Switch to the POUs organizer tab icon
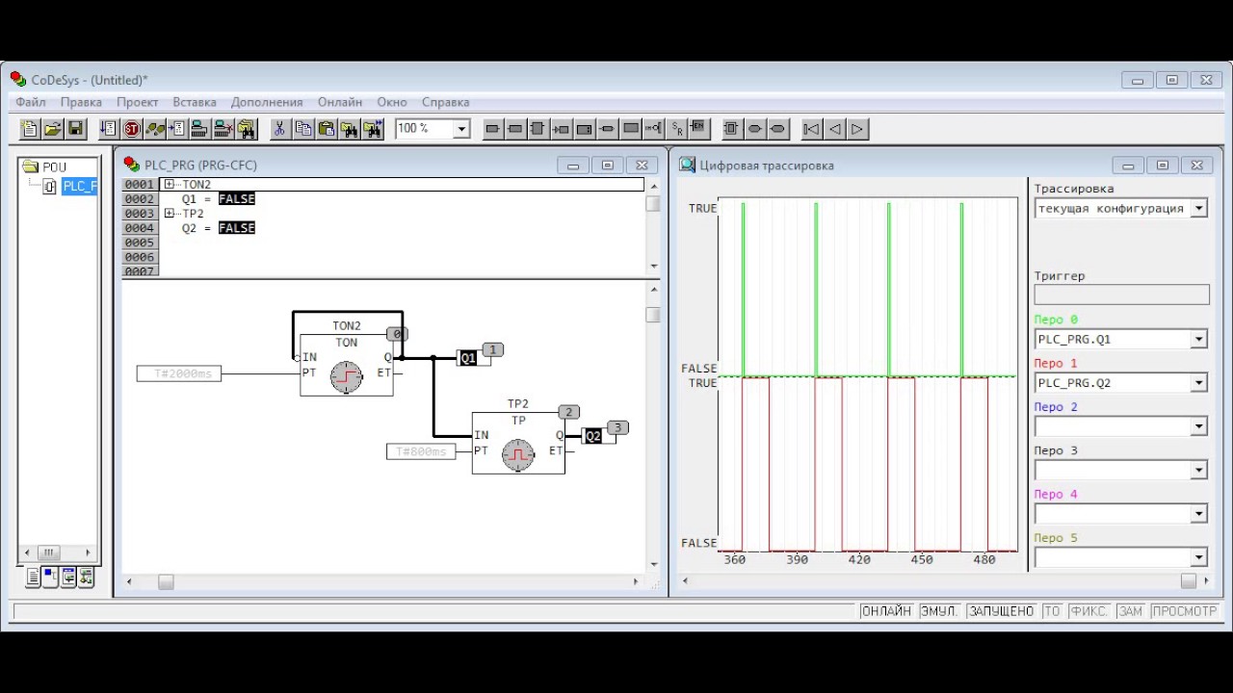1233x693 pixels. tap(33, 577)
